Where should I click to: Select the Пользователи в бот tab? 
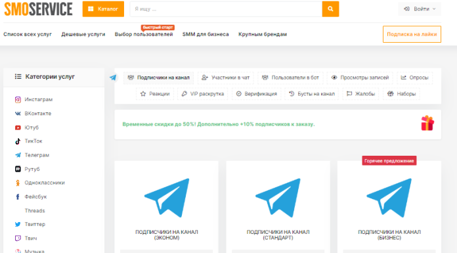pos(291,78)
